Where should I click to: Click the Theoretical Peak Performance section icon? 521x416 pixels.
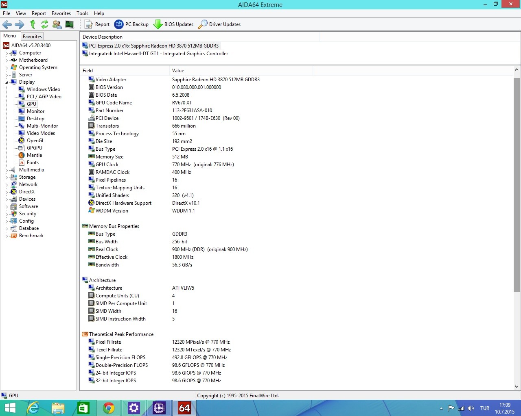click(x=85, y=334)
